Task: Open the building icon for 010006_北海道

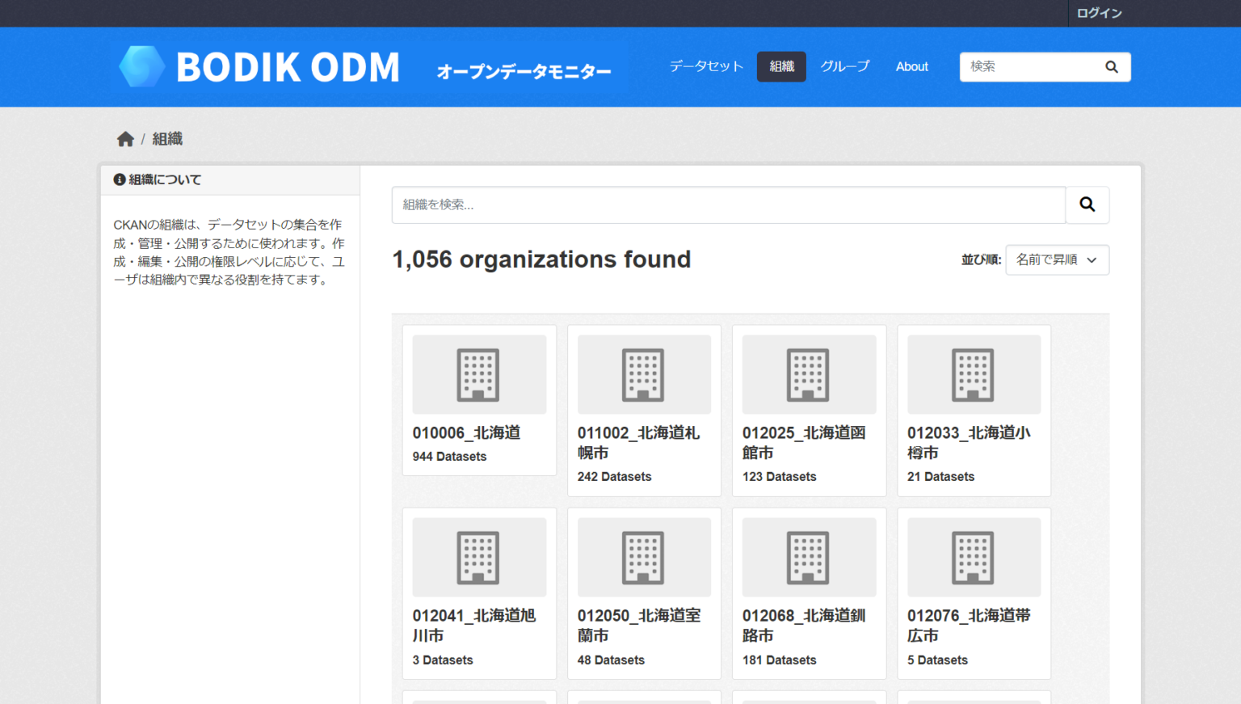Action: point(478,373)
